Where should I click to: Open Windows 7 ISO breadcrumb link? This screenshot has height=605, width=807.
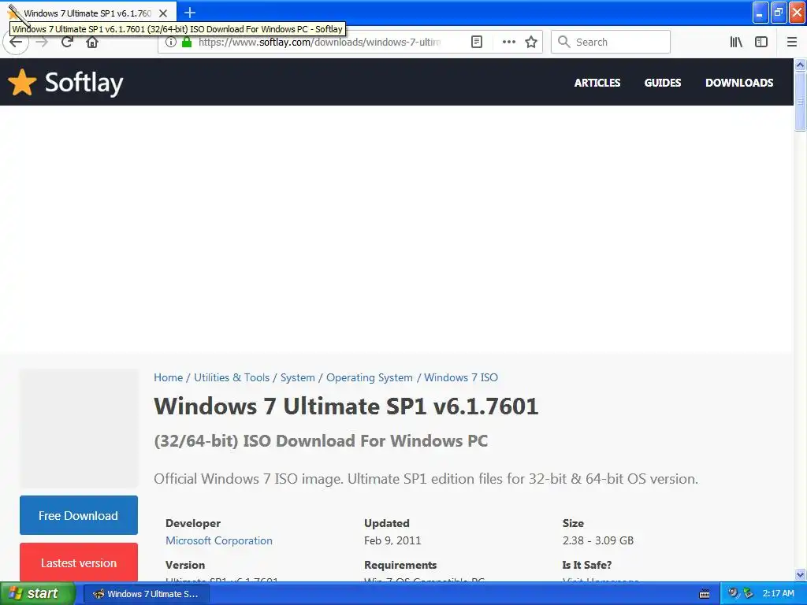click(461, 377)
